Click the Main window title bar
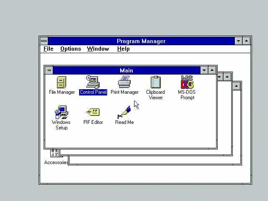 coord(126,70)
